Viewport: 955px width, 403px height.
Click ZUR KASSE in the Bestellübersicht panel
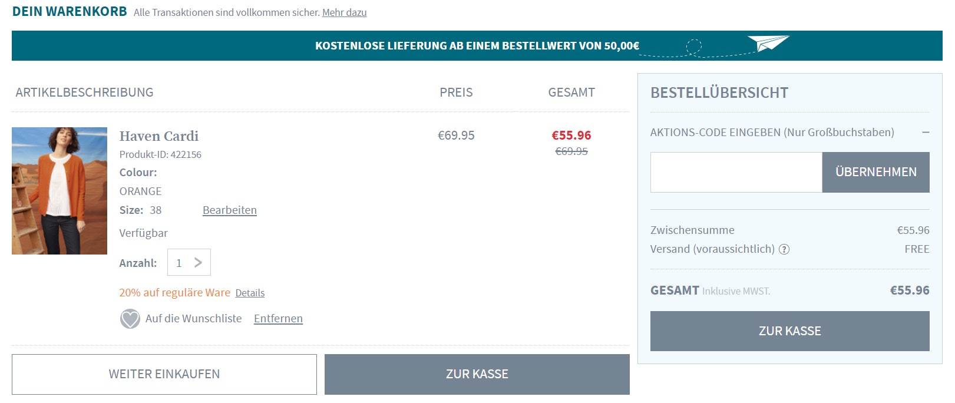tap(789, 331)
